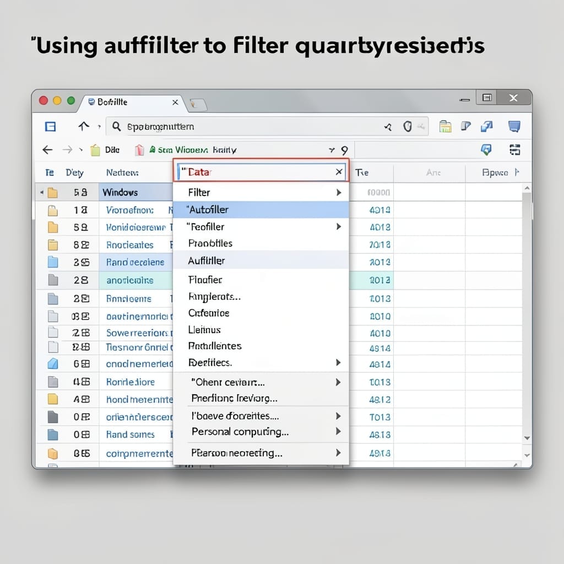Close the Bofrillte tab

pyautogui.click(x=175, y=102)
